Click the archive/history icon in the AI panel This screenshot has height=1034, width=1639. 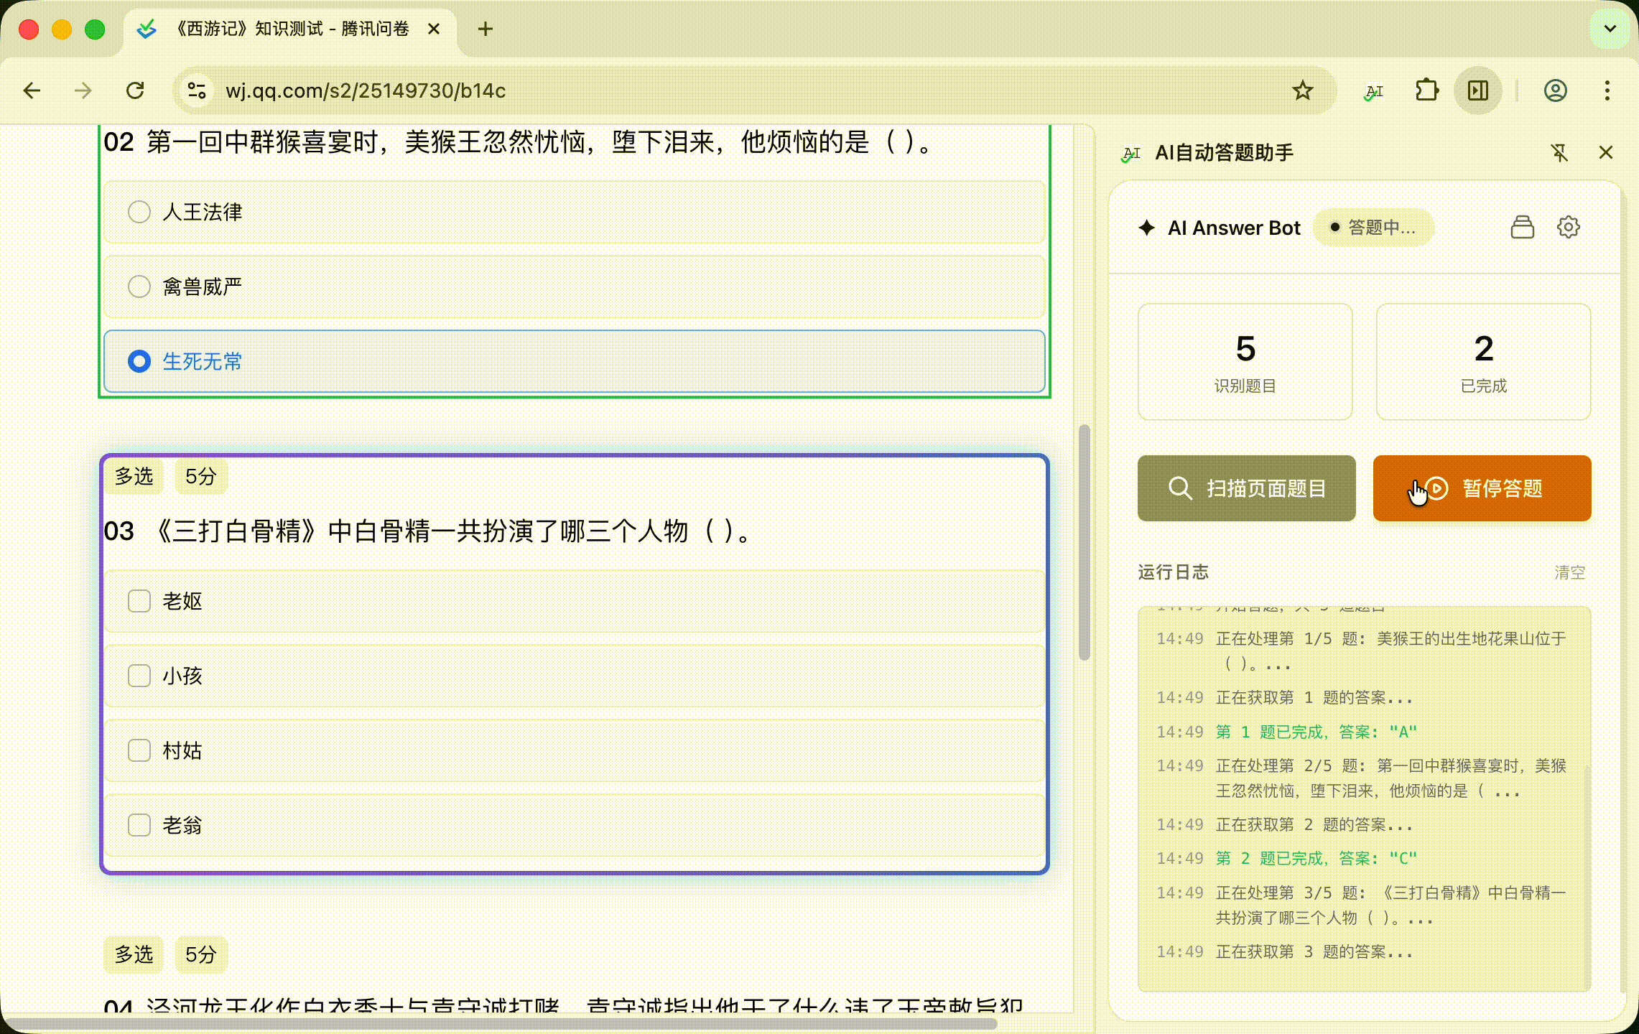[x=1523, y=227]
